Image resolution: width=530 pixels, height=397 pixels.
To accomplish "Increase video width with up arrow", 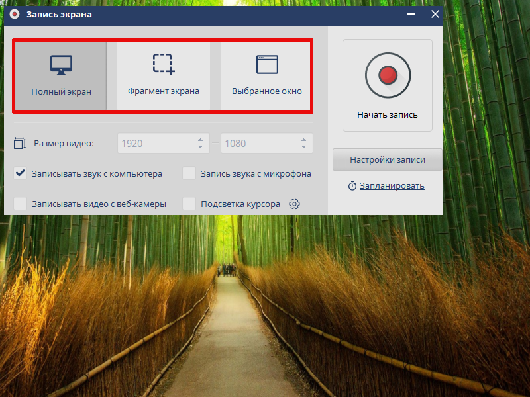I will (200, 140).
